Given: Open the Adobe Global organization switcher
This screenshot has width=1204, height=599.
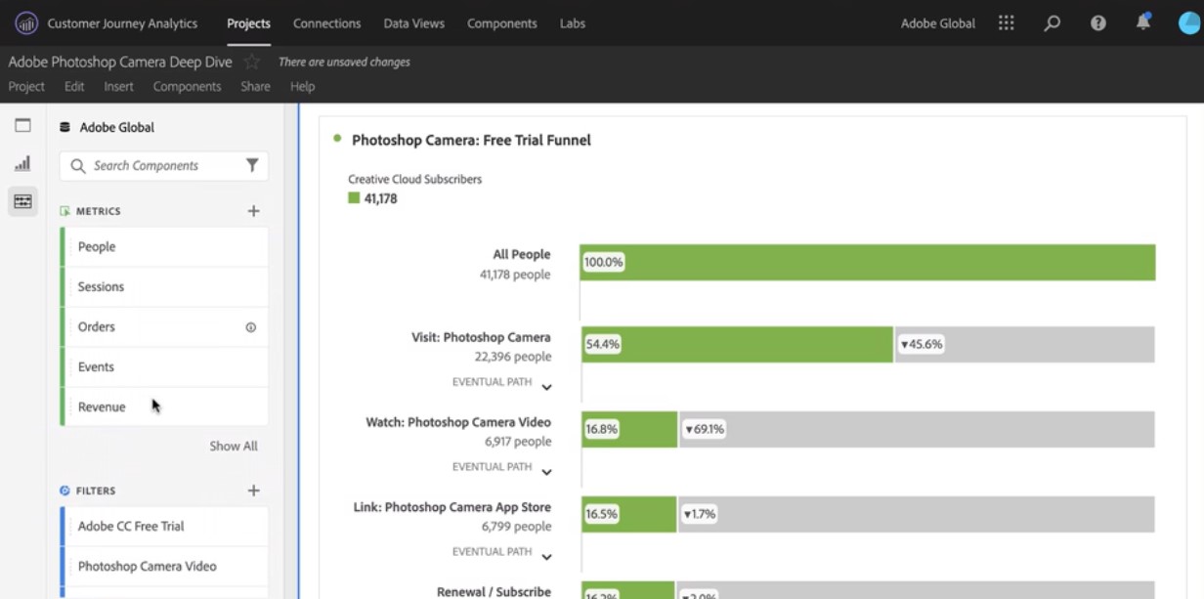Looking at the screenshot, I should pos(938,23).
